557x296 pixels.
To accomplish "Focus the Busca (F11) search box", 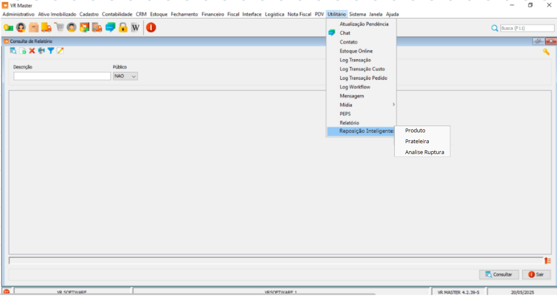I will 527,28.
